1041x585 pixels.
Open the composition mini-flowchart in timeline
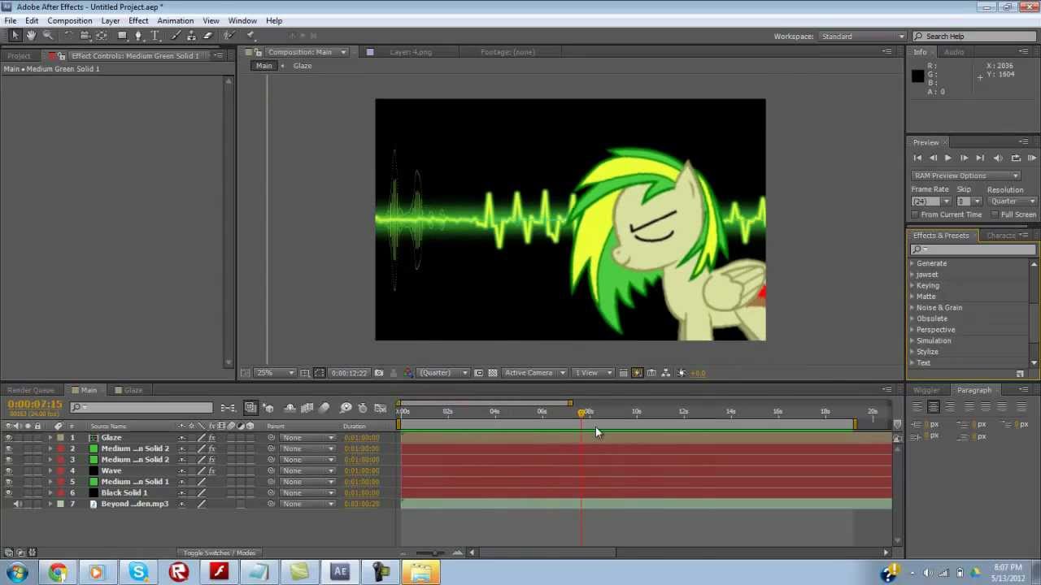pyautogui.click(x=229, y=408)
